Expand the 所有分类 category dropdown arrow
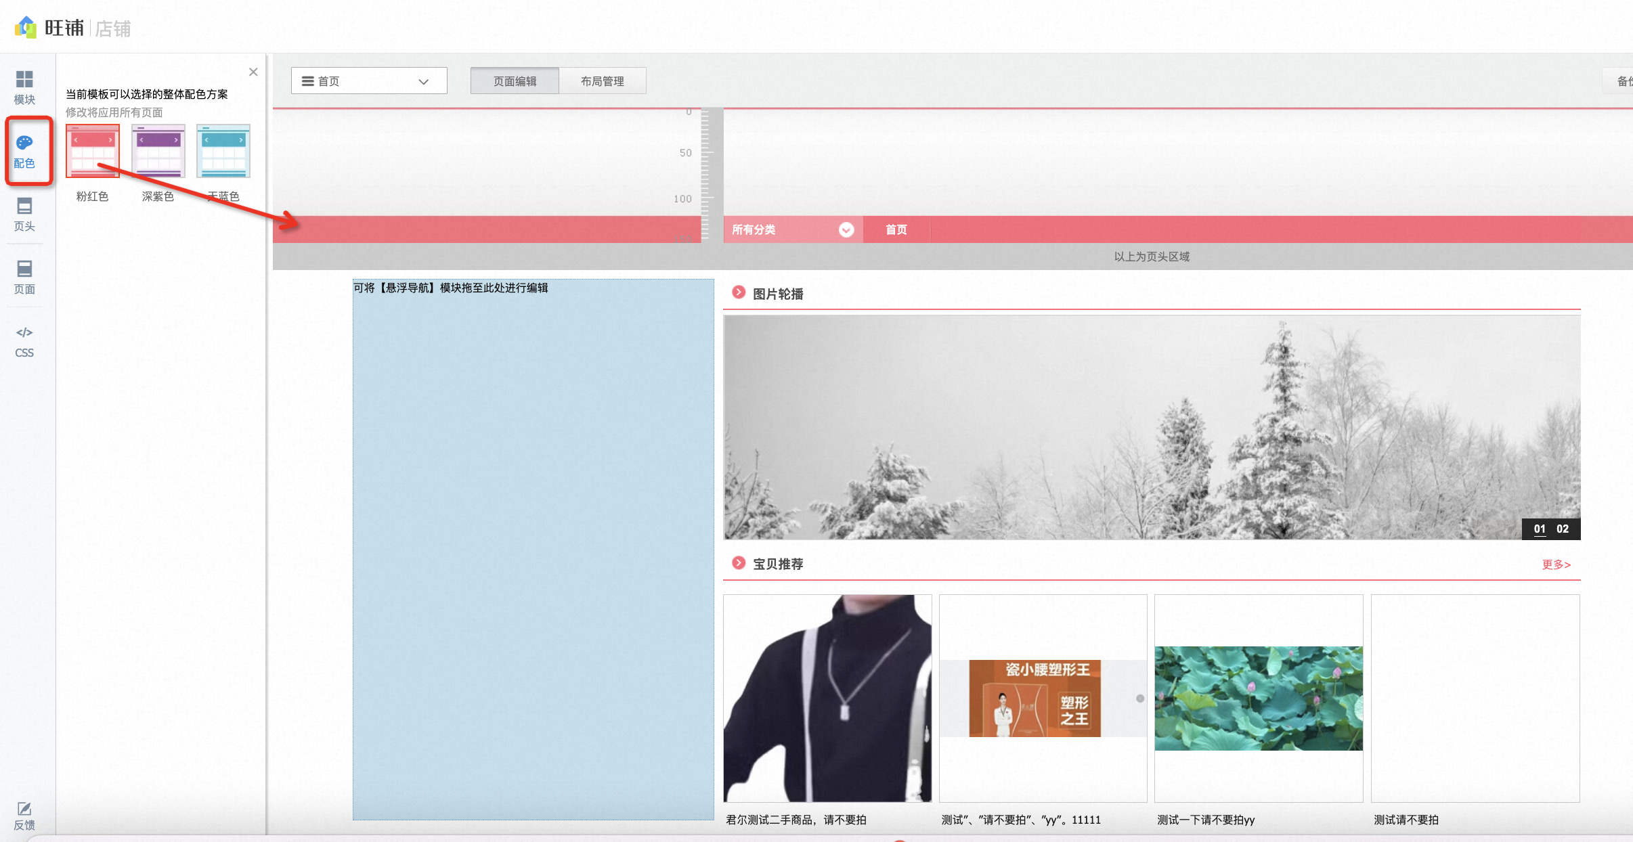The height and width of the screenshot is (842, 1633). [846, 230]
